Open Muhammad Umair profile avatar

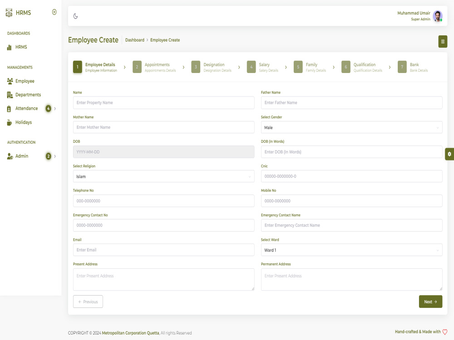point(438,16)
